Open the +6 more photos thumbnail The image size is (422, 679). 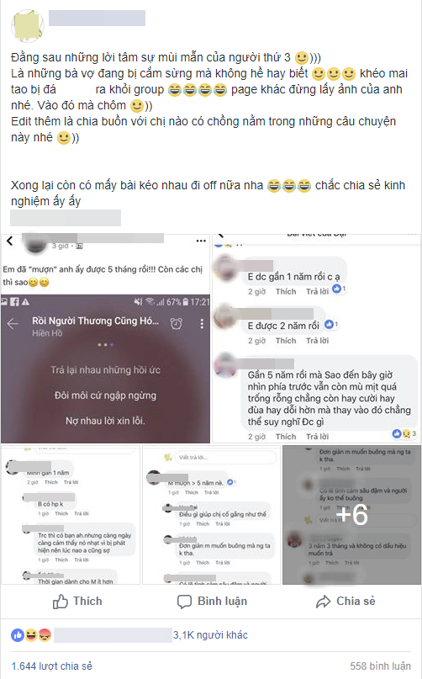click(351, 515)
